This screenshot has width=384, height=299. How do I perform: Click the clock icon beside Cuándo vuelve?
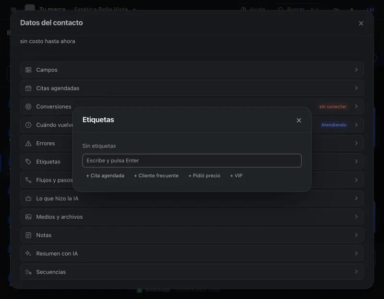pos(28,125)
